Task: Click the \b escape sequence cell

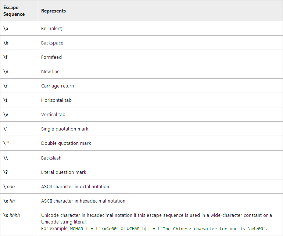Action: click(x=6, y=43)
